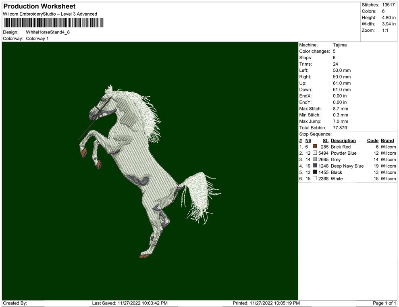
Task: Click the Production Worksheet title
Action: point(39,6)
